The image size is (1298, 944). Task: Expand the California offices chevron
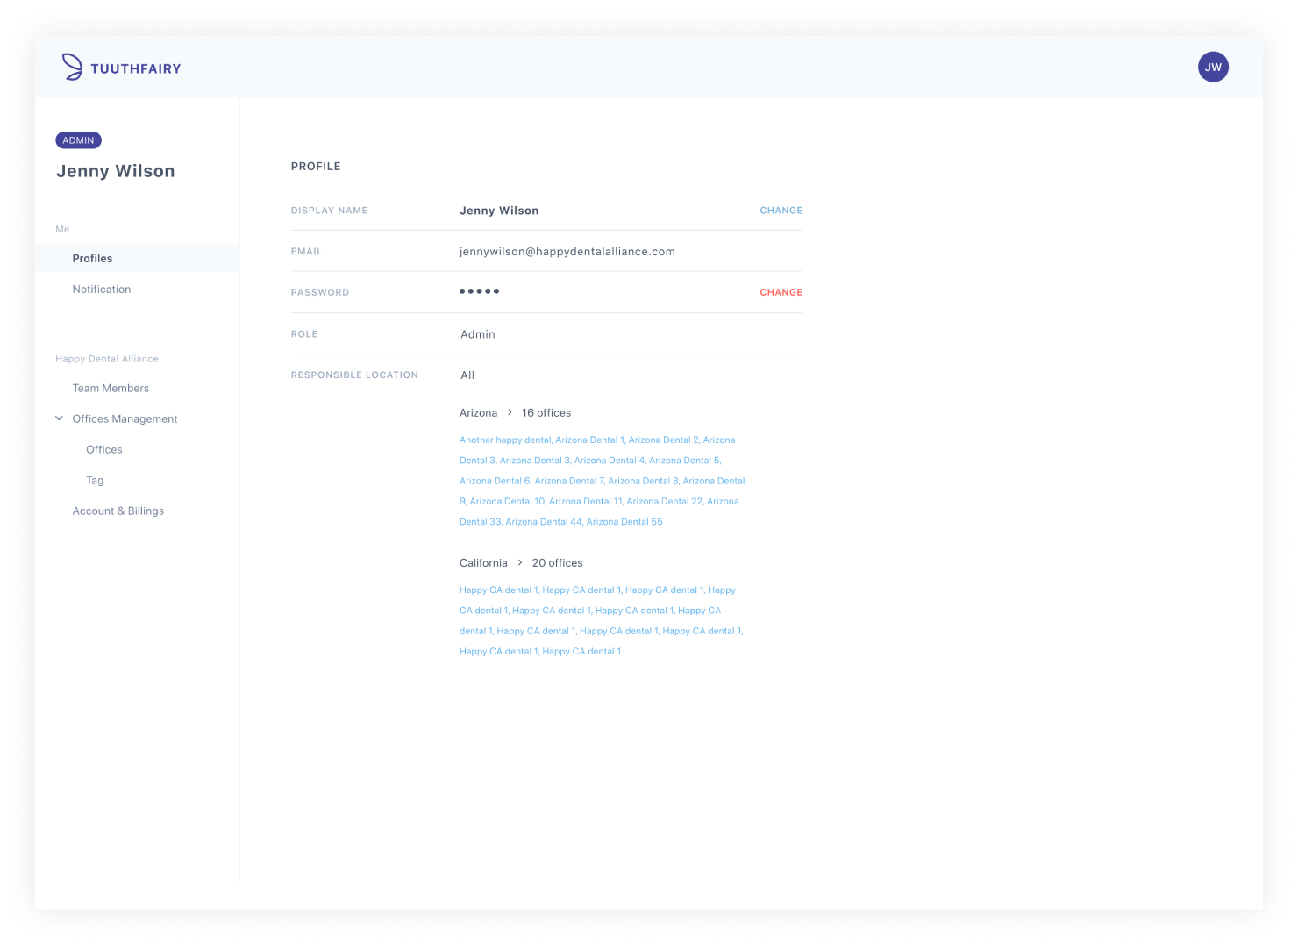pyautogui.click(x=520, y=562)
